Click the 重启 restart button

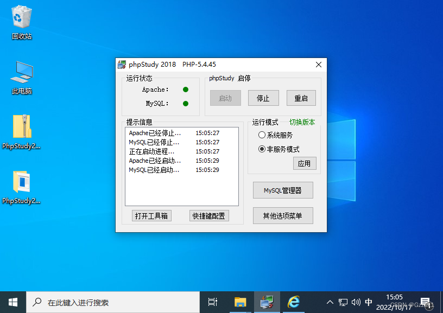(x=301, y=98)
